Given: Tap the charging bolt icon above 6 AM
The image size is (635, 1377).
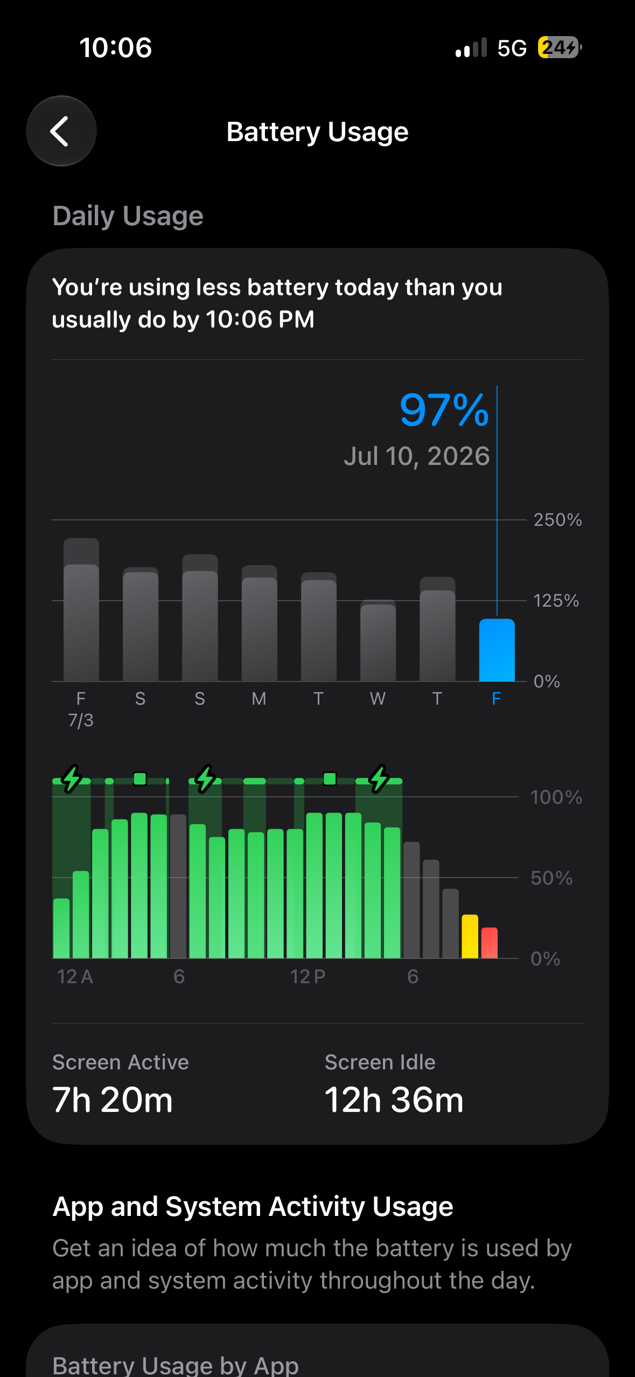Looking at the screenshot, I should (x=205, y=778).
